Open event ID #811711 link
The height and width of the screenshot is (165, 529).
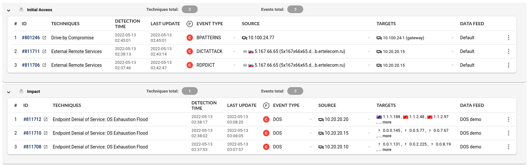(x=31, y=51)
